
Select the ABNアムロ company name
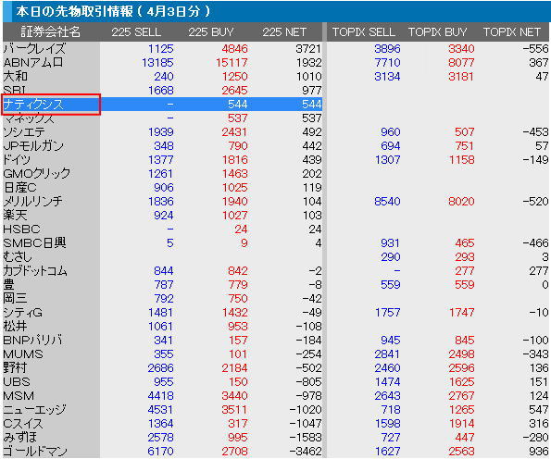33,63
